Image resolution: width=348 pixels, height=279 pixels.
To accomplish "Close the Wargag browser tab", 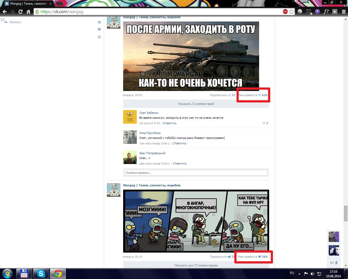I will (x=51, y=4).
